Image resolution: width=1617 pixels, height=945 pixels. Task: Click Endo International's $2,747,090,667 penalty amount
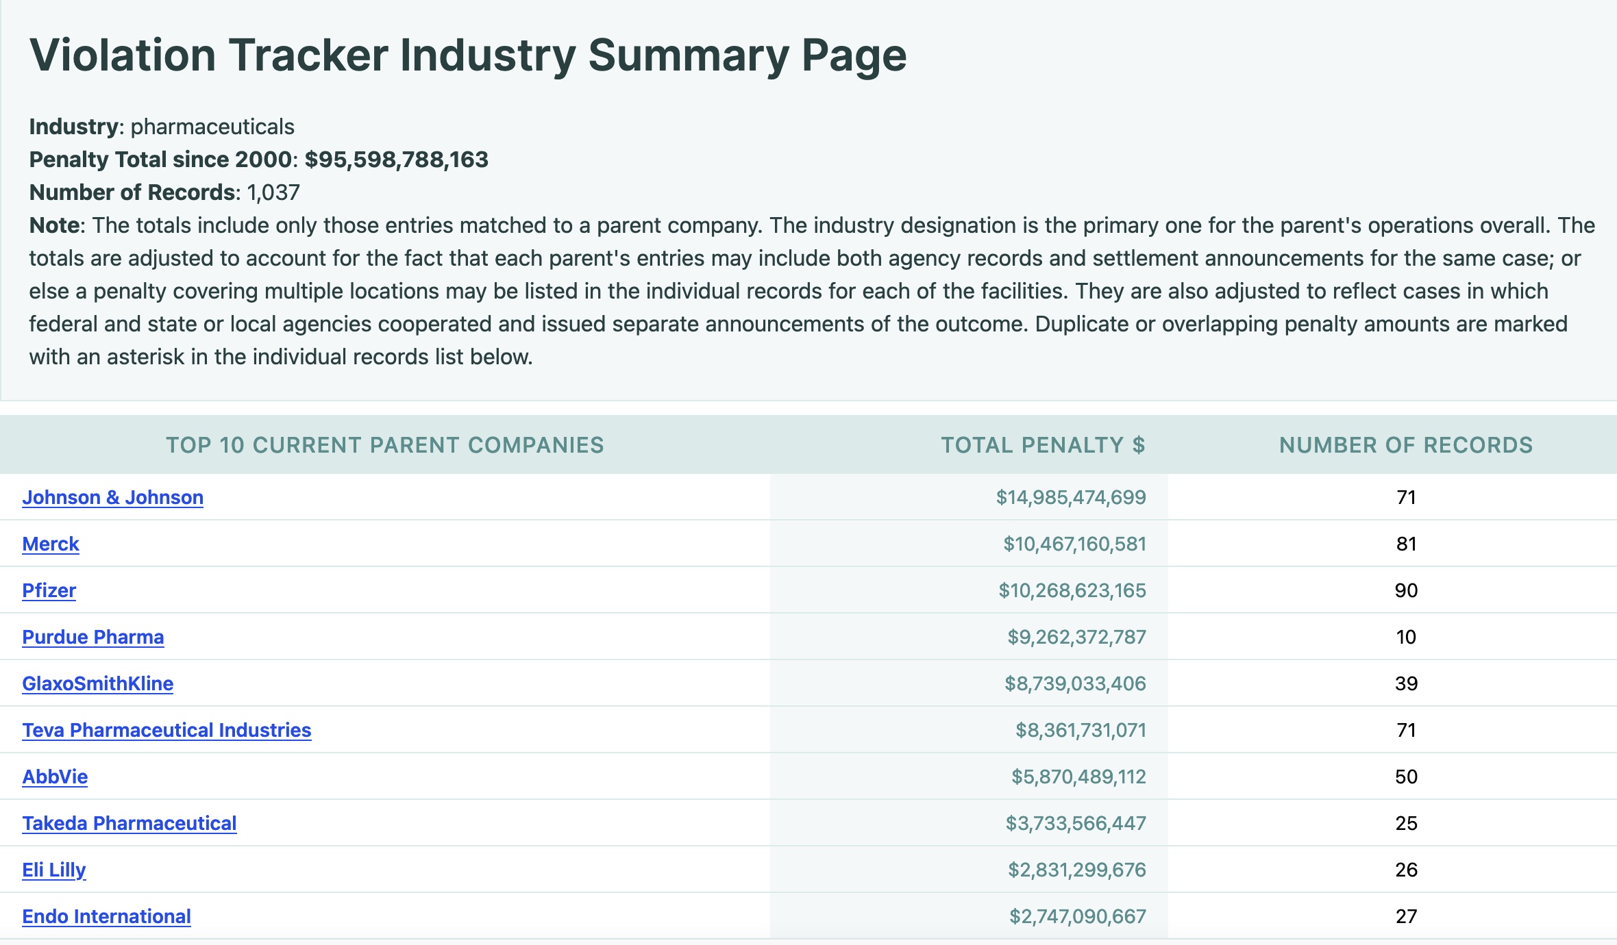(x=1077, y=916)
